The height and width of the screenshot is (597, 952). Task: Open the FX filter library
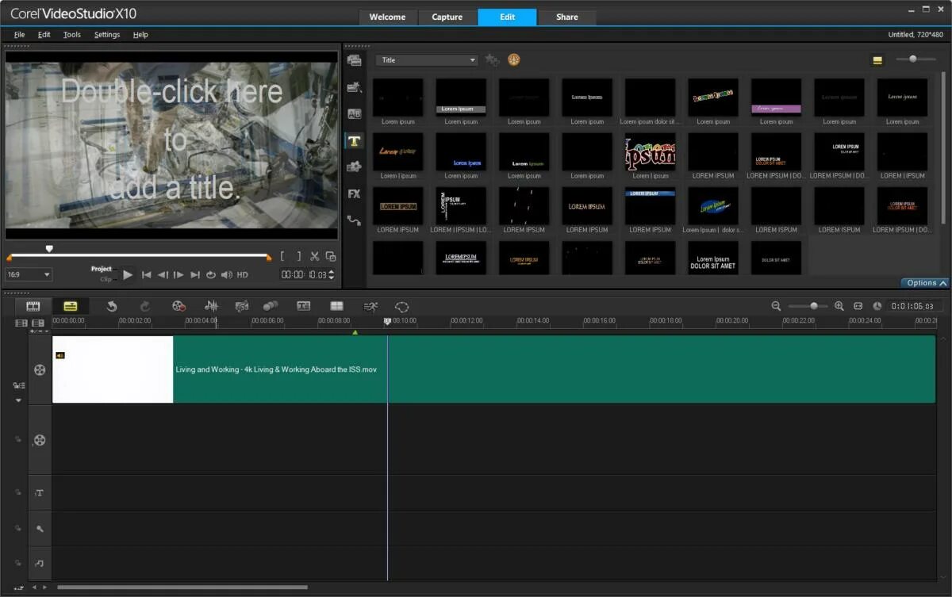(x=354, y=193)
